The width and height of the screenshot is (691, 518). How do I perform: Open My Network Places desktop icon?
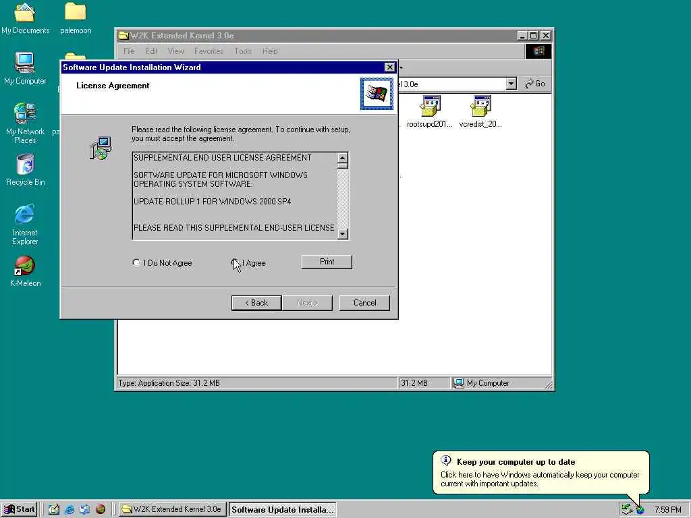click(x=25, y=123)
